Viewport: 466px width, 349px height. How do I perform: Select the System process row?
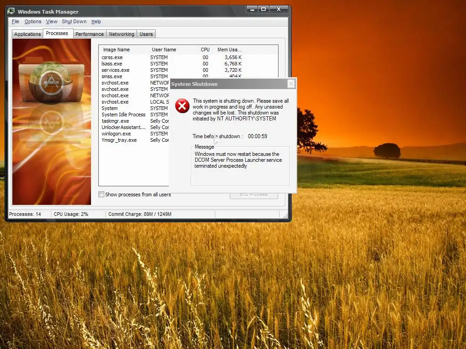(x=109, y=108)
